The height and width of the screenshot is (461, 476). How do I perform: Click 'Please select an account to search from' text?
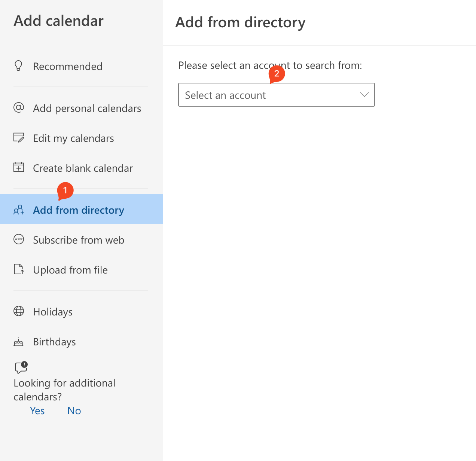click(x=270, y=65)
